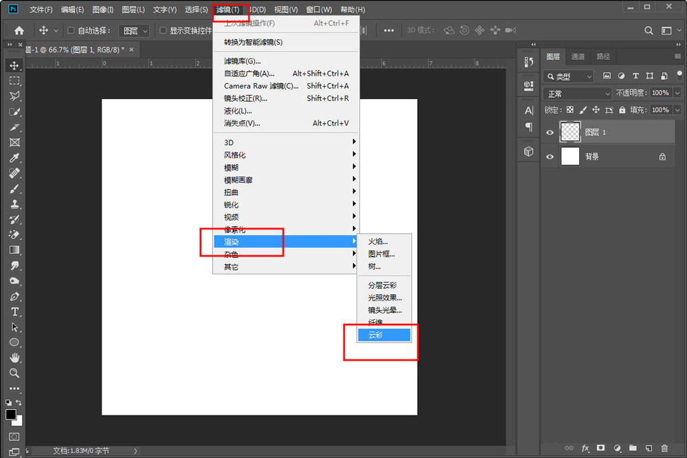The height and width of the screenshot is (458, 687).
Task: Add layer mask icon
Action: click(600, 448)
